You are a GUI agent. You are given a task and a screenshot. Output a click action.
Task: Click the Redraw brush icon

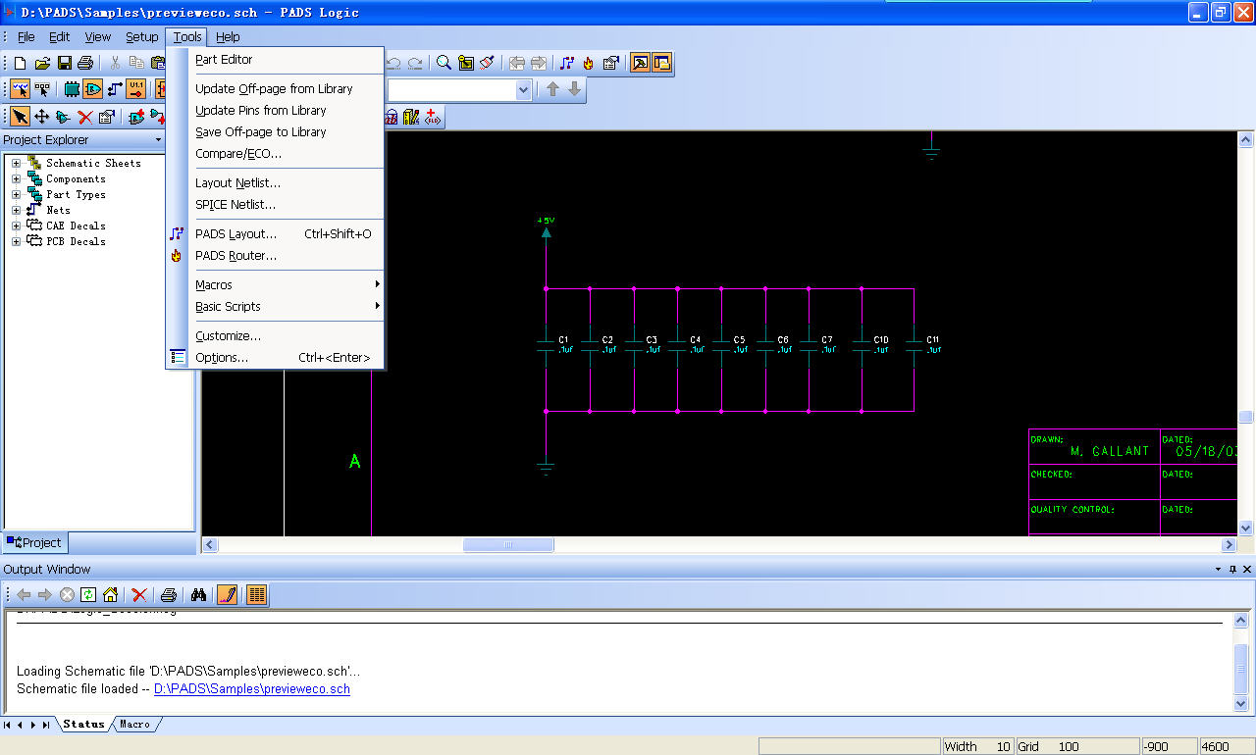pyautogui.click(x=488, y=63)
